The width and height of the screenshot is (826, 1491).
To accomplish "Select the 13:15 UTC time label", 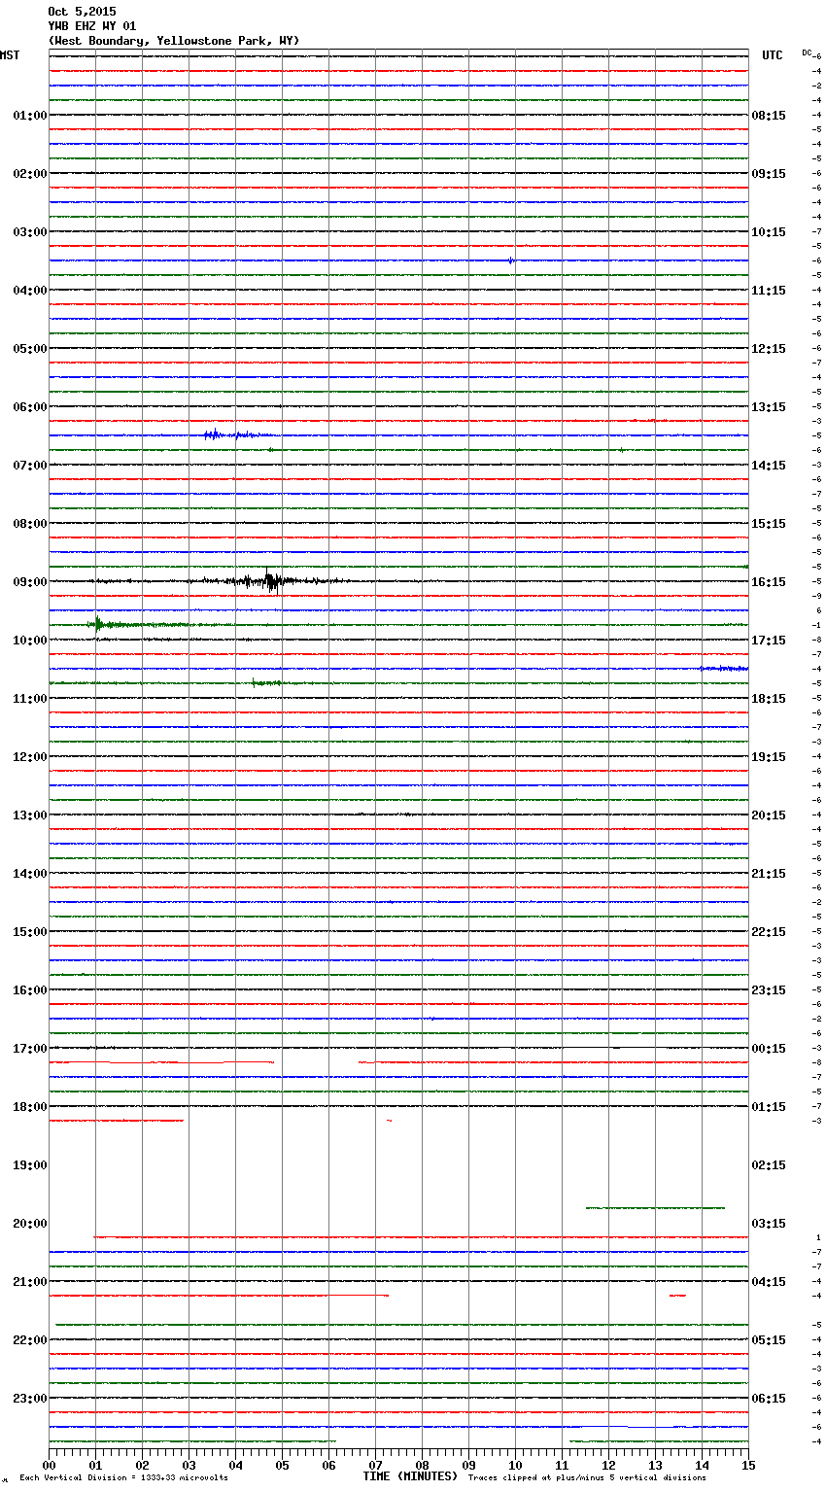I will point(769,407).
